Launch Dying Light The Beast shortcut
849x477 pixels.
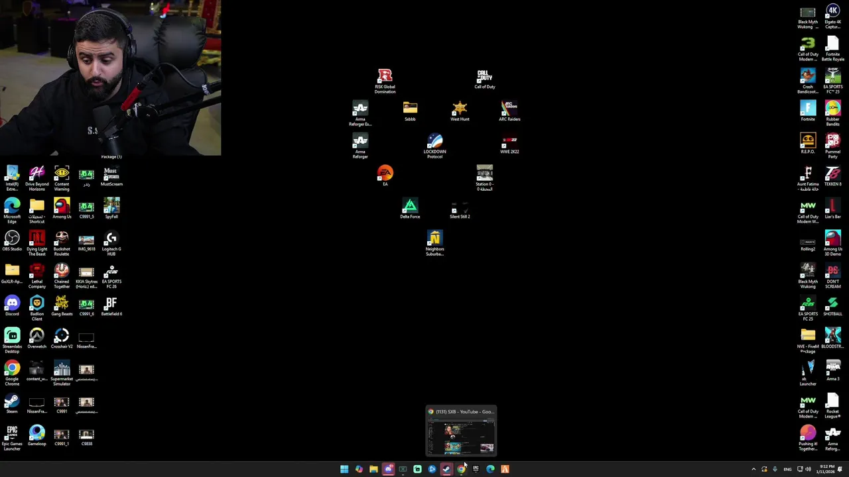click(37, 243)
